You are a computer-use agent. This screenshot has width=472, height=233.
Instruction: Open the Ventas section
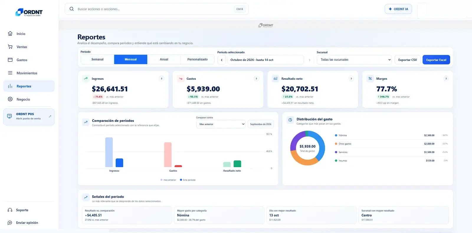coord(29,47)
